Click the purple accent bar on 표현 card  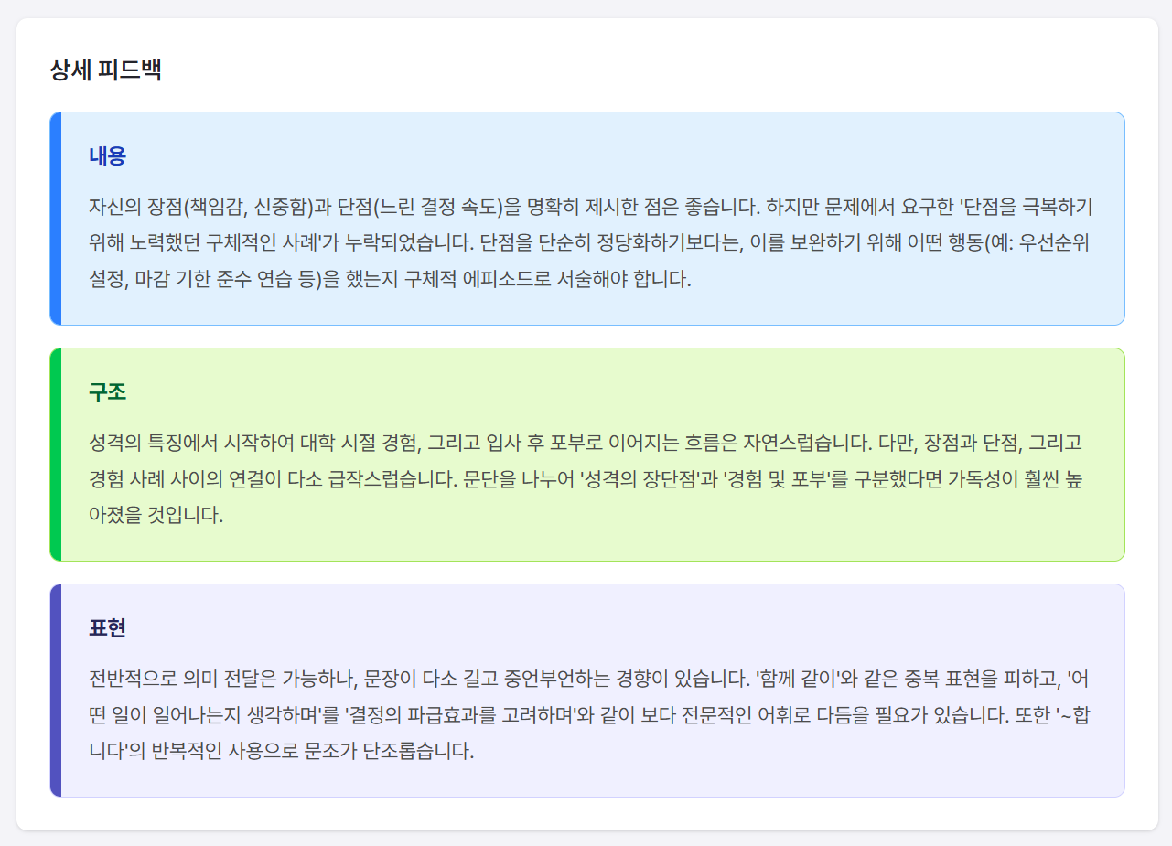coord(55,691)
